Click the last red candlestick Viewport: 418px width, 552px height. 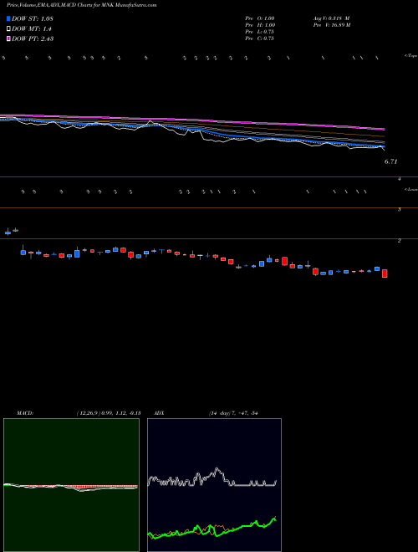point(385,273)
